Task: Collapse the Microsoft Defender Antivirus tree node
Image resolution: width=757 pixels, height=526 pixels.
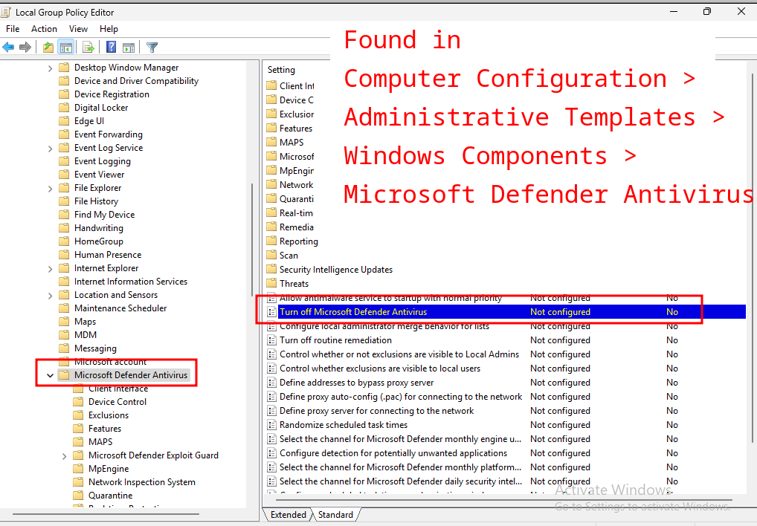Action: 51,376
